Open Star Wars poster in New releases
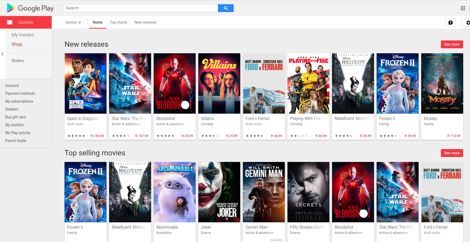The image size is (470, 242). click(130, 83)
